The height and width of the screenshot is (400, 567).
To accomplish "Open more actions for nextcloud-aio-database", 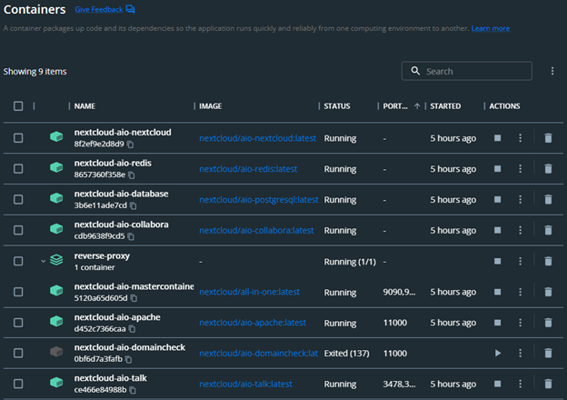I will pos(520,199).
